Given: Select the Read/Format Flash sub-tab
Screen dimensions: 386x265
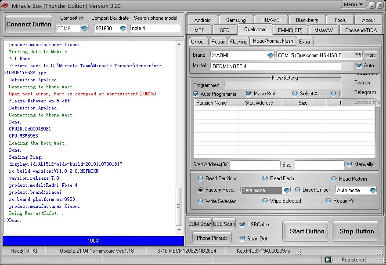Looking at the screenshot, I should coord(273,41).
